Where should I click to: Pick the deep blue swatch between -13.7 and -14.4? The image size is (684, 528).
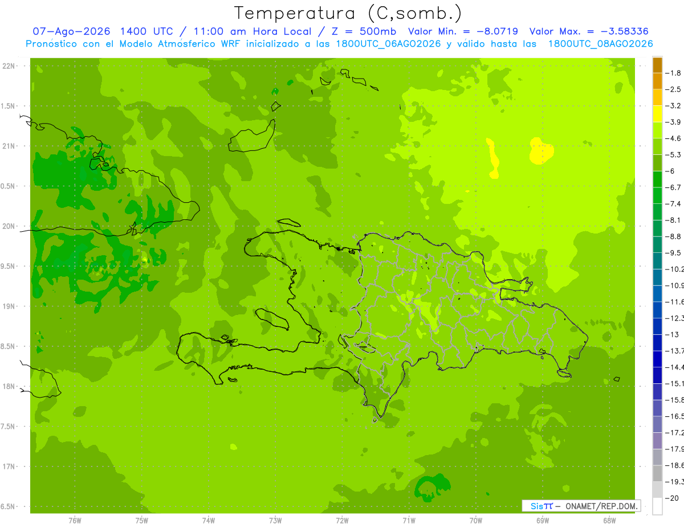(657, 359)
